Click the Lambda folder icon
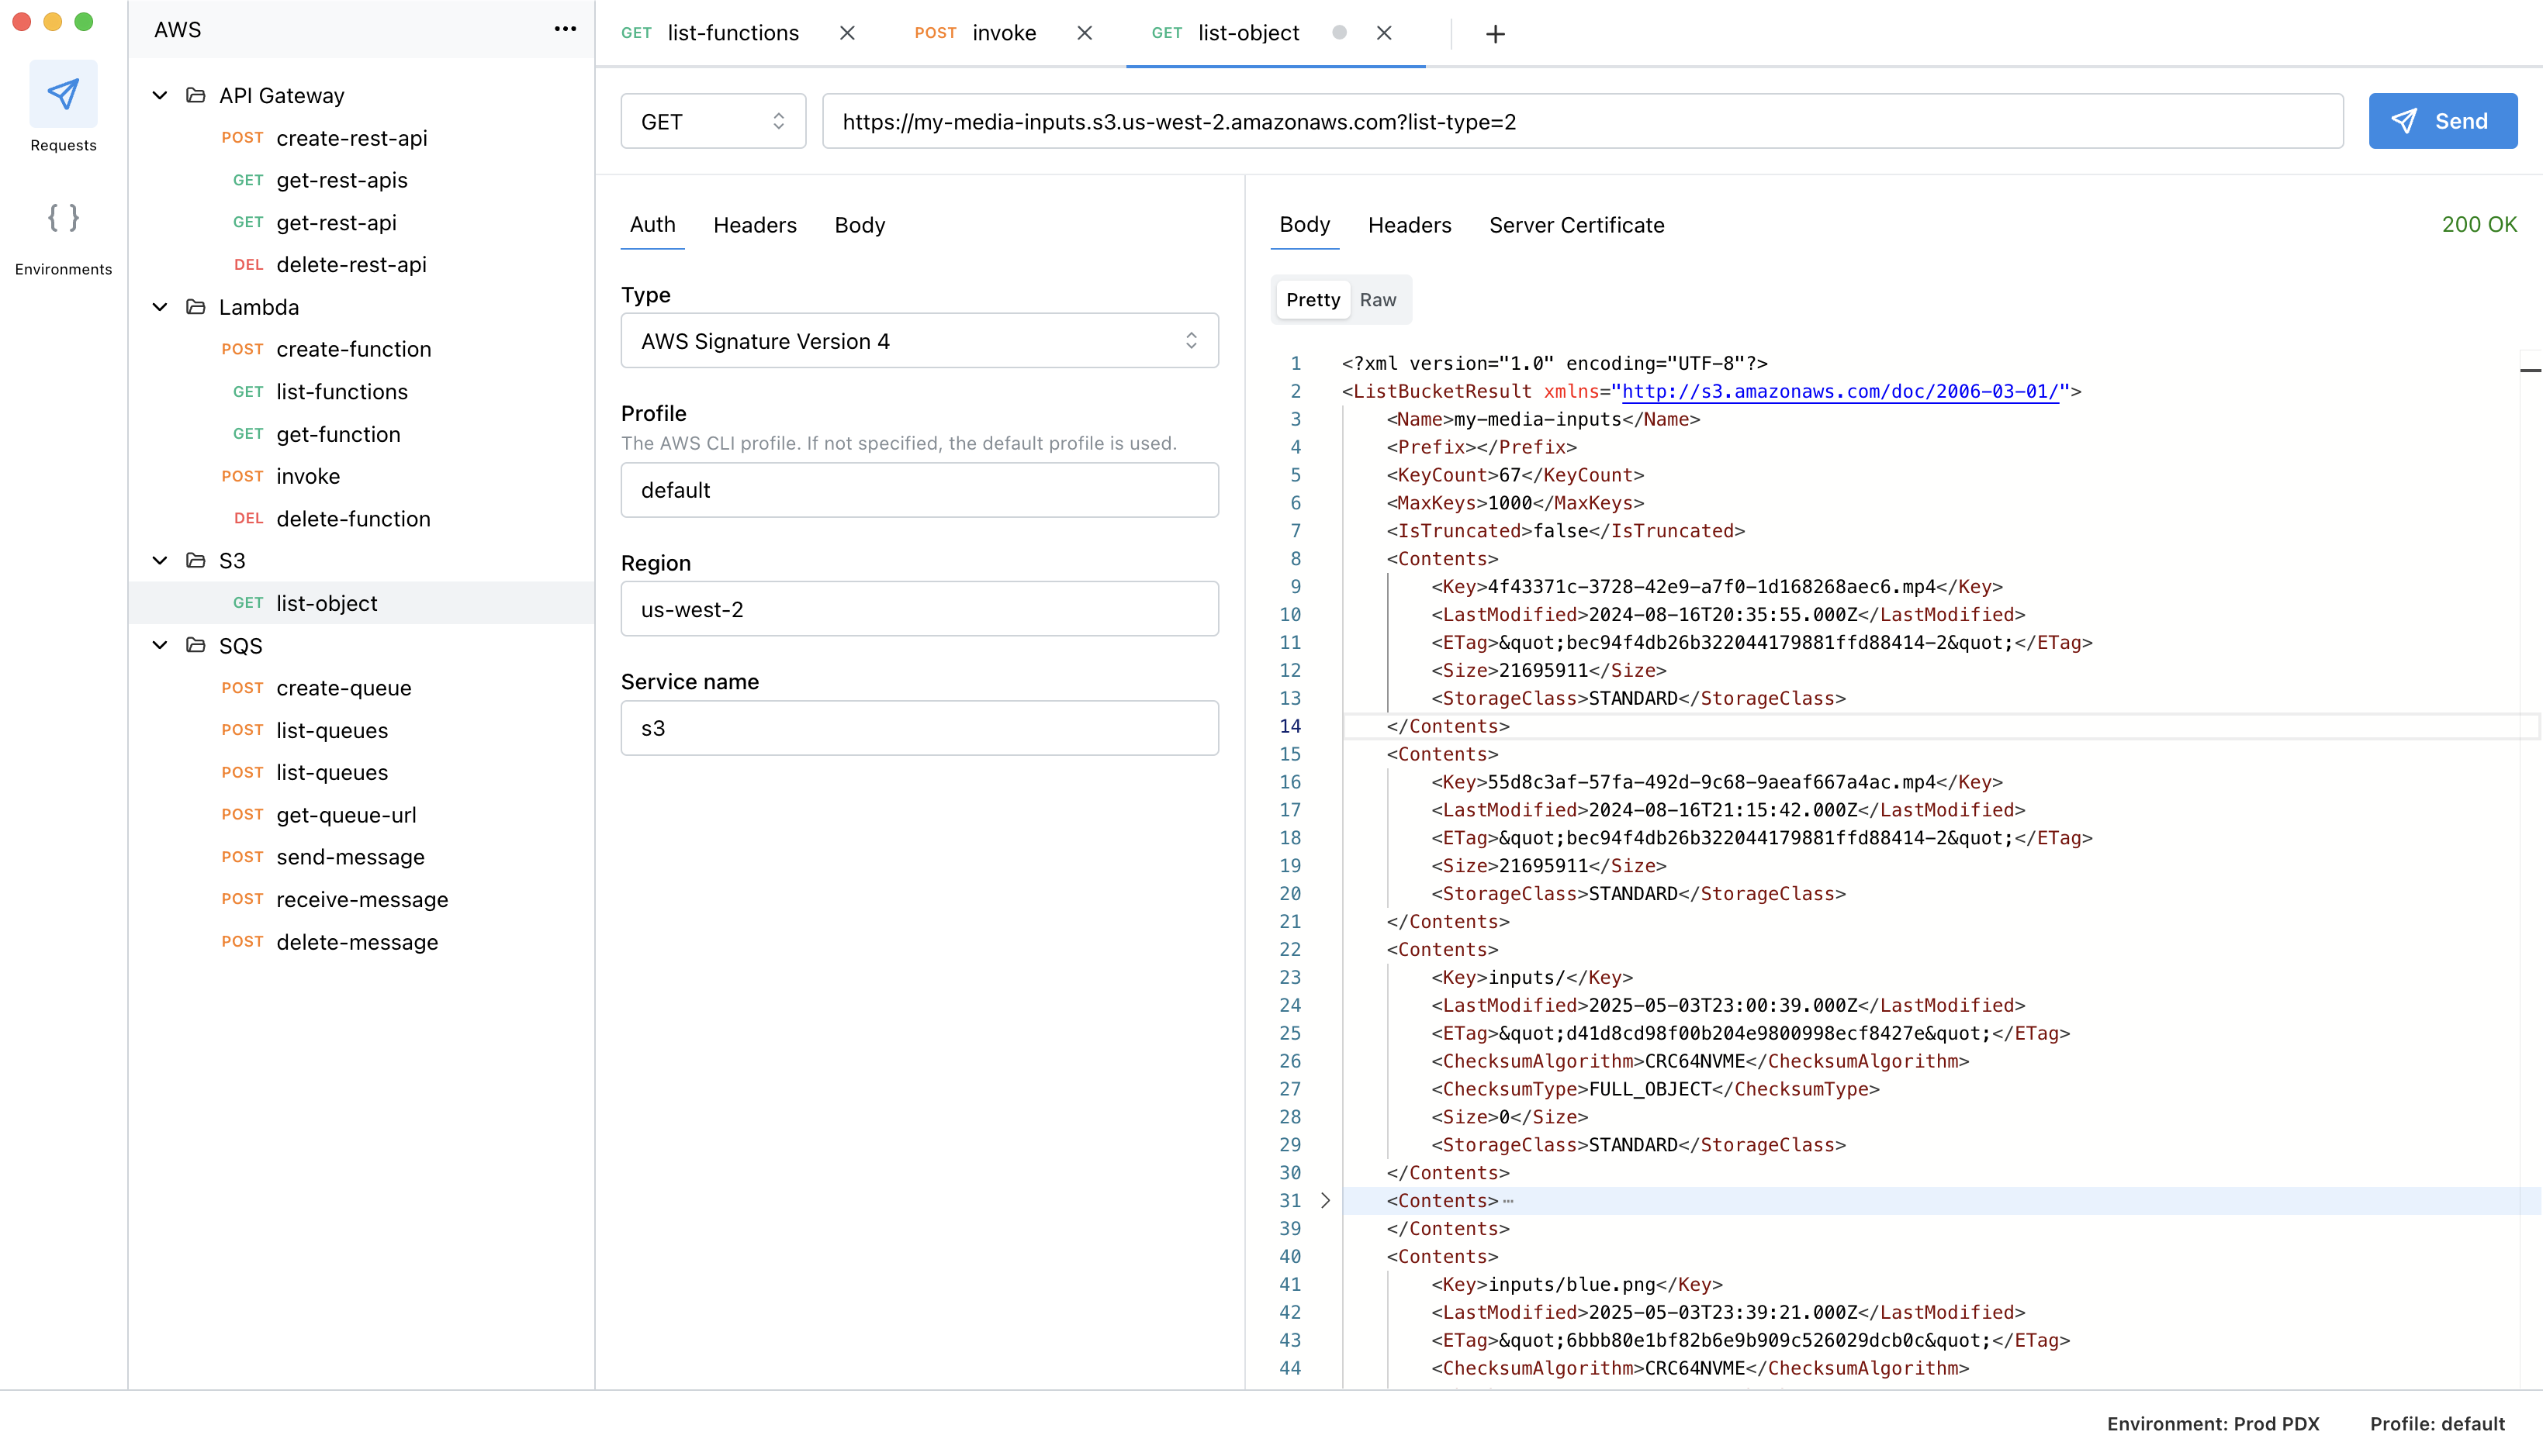Viewport: 2543px width, 1456px height. 196,307
